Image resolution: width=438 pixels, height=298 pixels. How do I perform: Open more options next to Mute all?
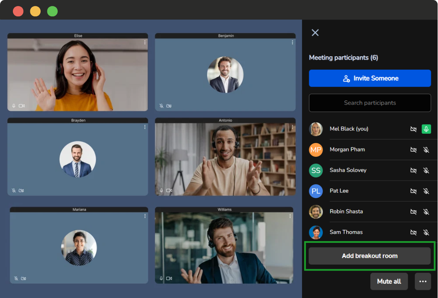[423, 282]
